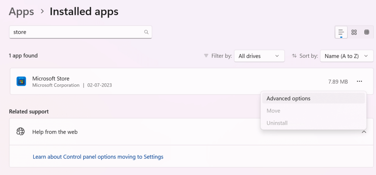Click the sort arrows icon

294,56
